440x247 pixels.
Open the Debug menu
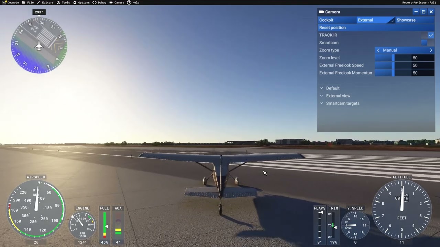(x=99, y=2)
